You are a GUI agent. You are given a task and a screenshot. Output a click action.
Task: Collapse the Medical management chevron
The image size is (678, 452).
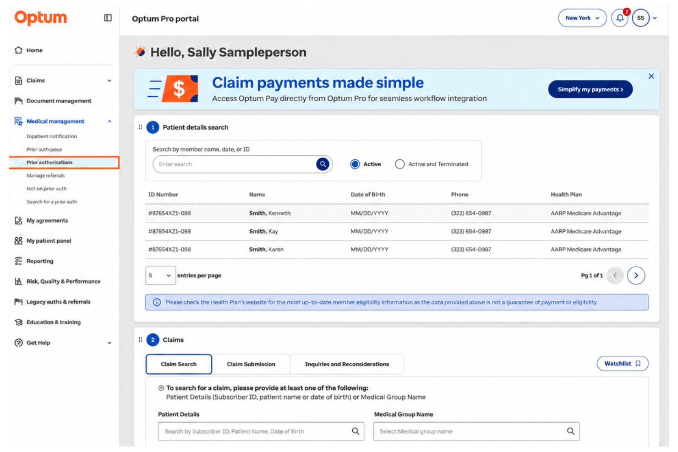[109, 121]
